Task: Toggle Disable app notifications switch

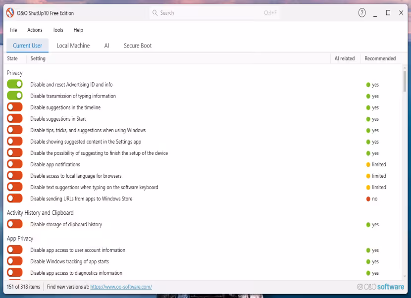Action: (15, 164)
